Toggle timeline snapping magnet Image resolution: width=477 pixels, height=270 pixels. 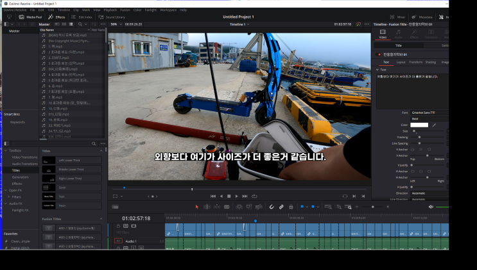(272, 207)
